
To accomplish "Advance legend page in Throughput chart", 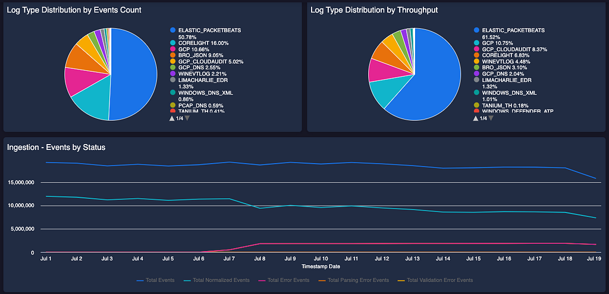I will pyautogui.click(x=491, y=118).
